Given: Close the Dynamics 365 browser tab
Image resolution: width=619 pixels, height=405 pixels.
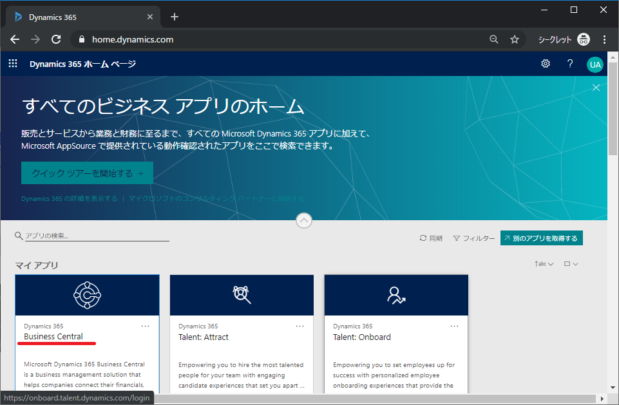Looking at the screenshot, I should (150, 17).
